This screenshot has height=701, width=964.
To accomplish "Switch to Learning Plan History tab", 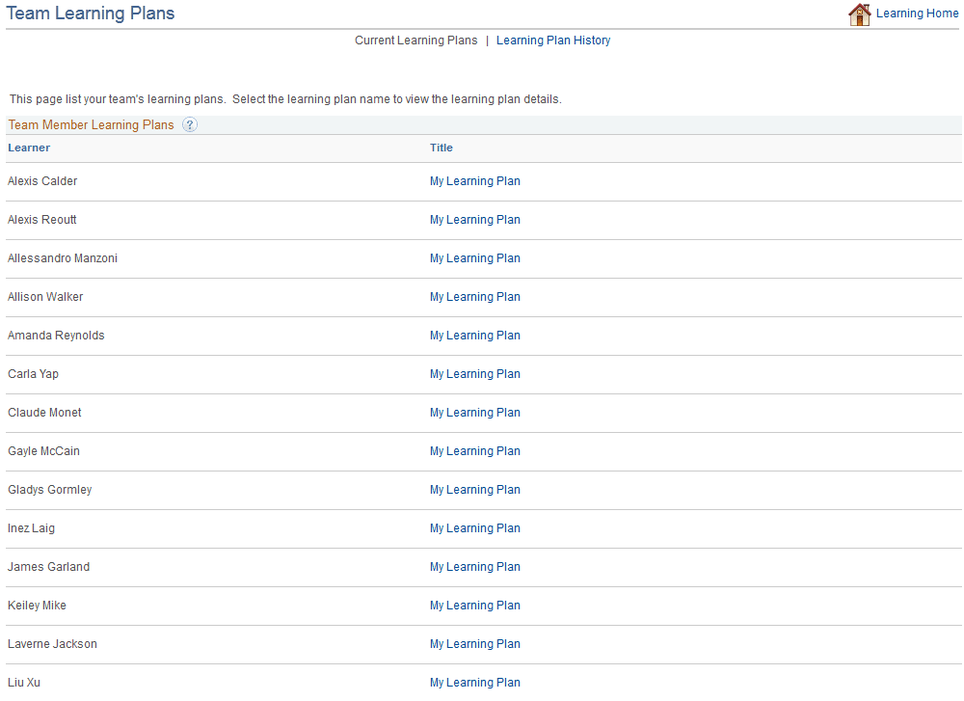I will (x=553, y=40).
